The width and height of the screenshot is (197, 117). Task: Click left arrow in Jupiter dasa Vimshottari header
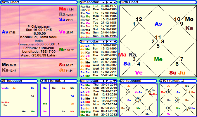point(103,42)
